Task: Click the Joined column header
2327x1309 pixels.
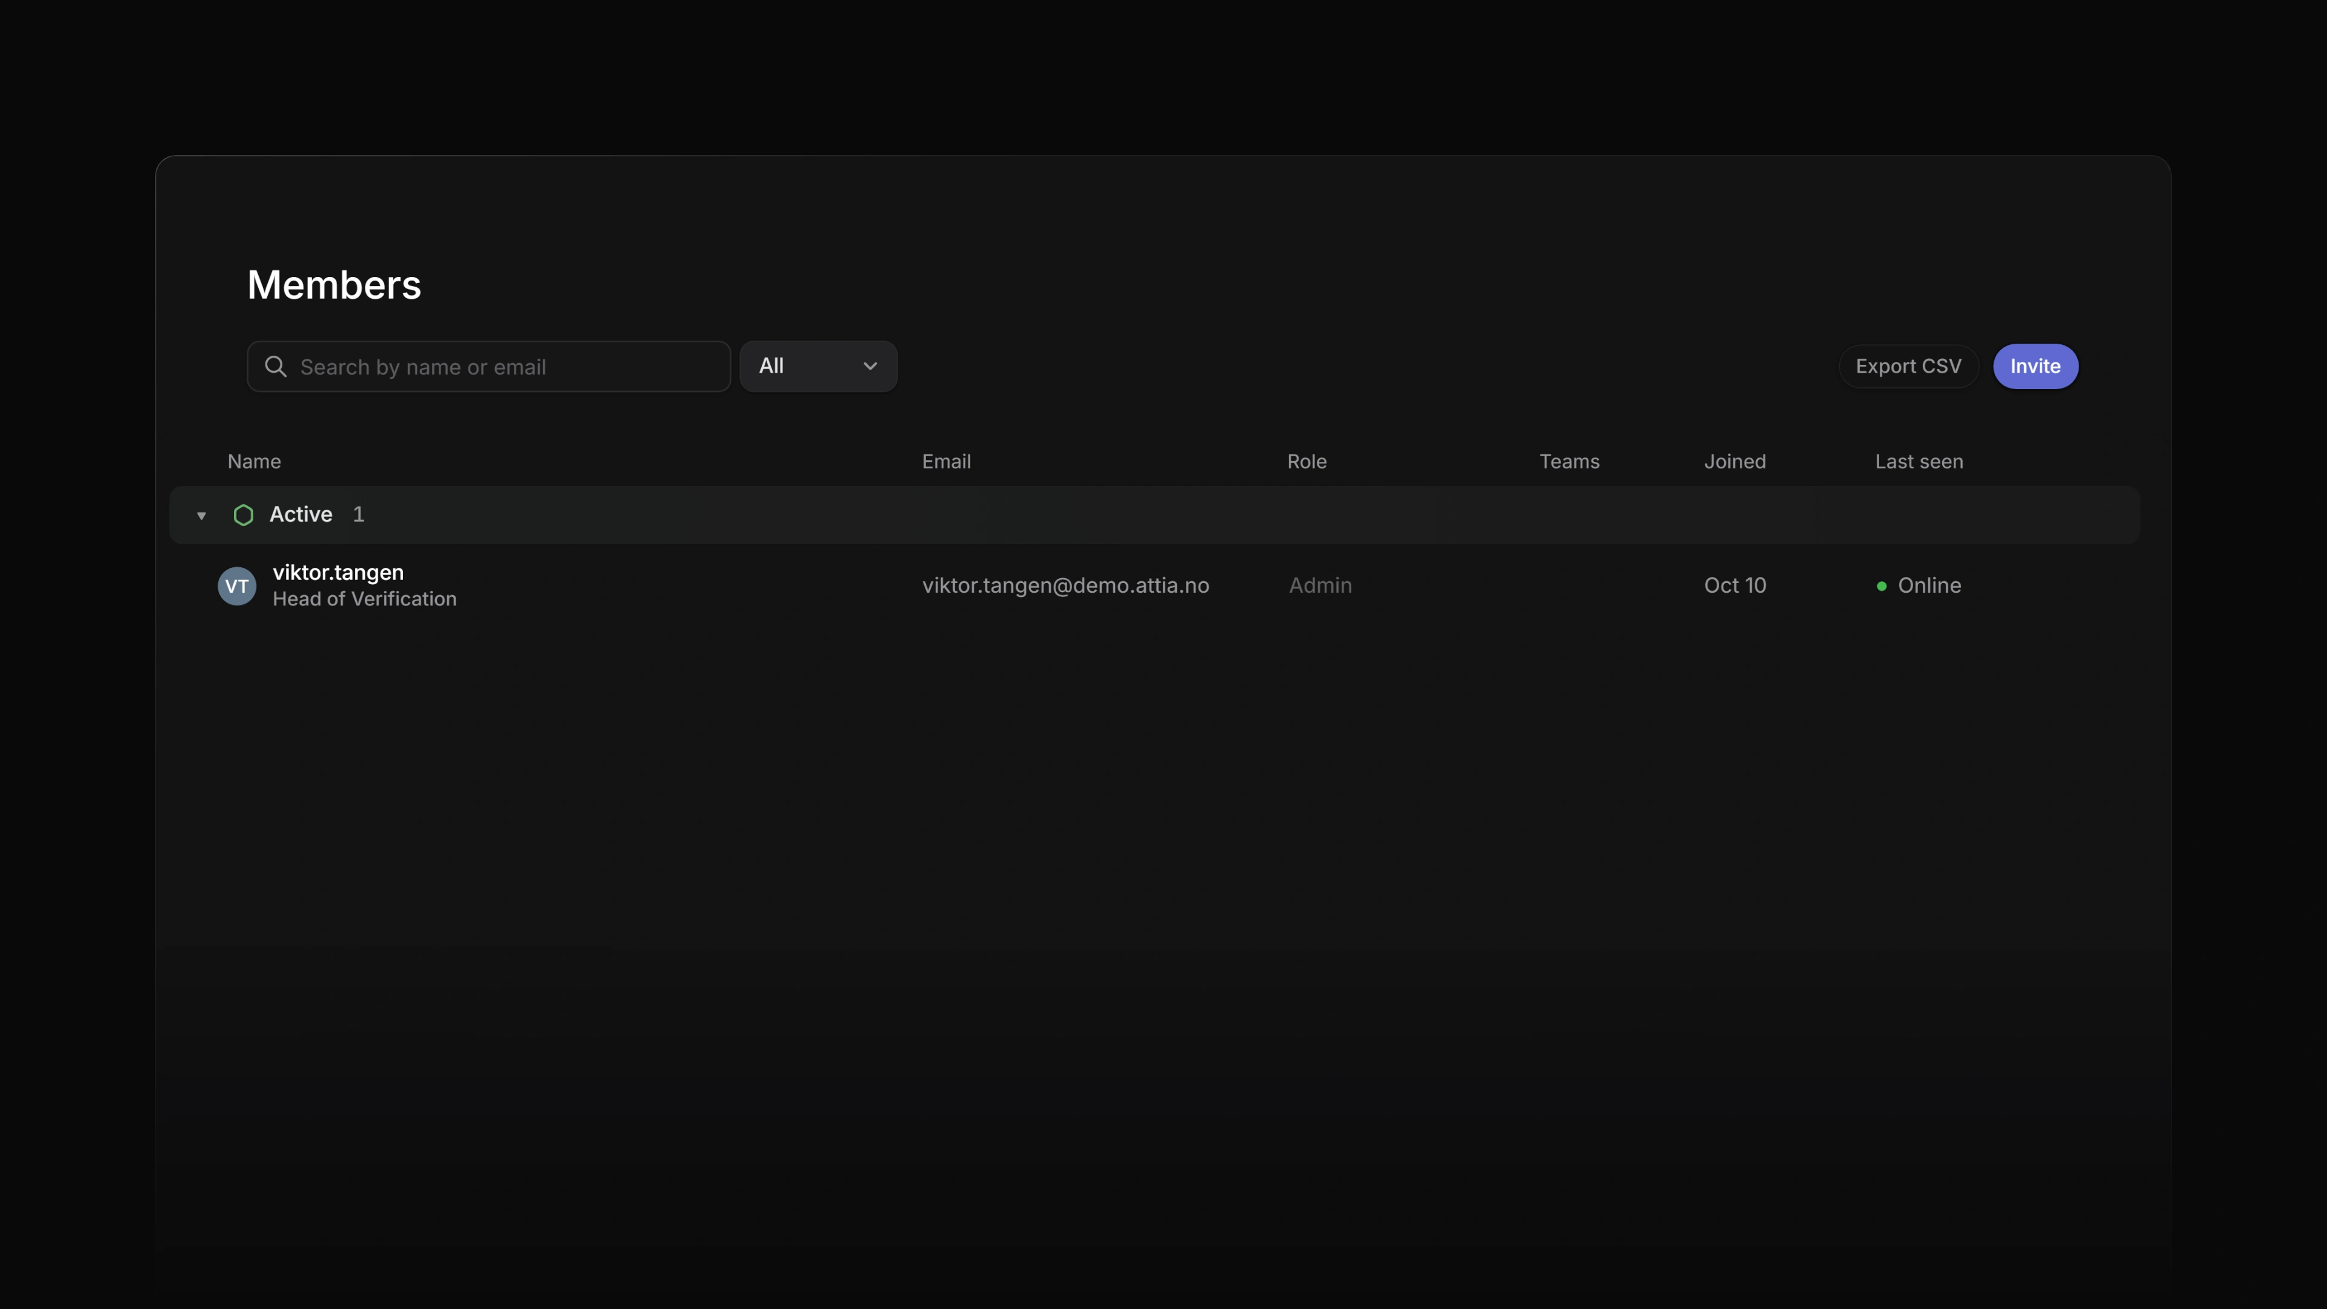Action: [x=1734, y=462]
